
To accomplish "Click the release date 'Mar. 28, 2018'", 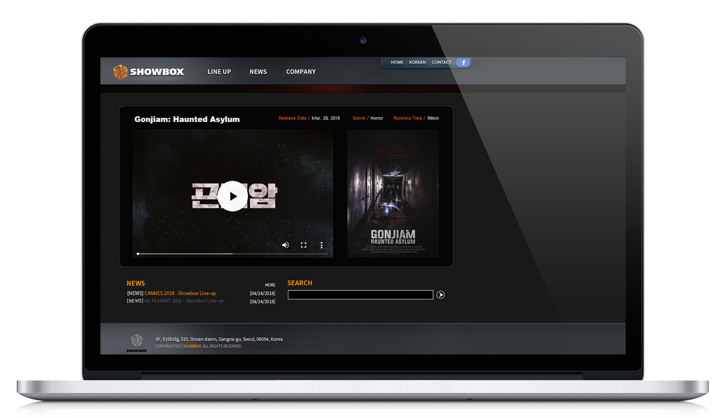I will pos(326,118).
